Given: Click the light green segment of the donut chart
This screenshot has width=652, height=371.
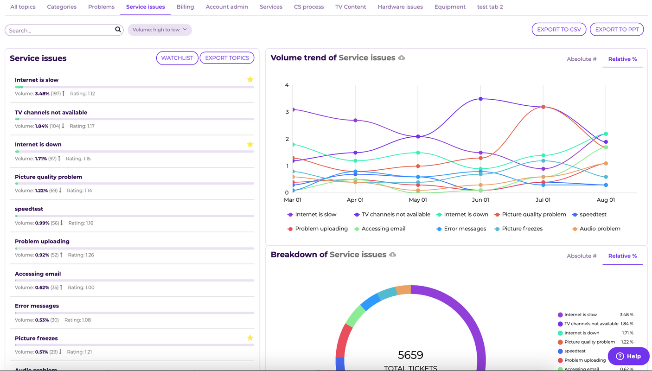Looking at the screenshot, I should pyautogui.click(x=356, y=316).
